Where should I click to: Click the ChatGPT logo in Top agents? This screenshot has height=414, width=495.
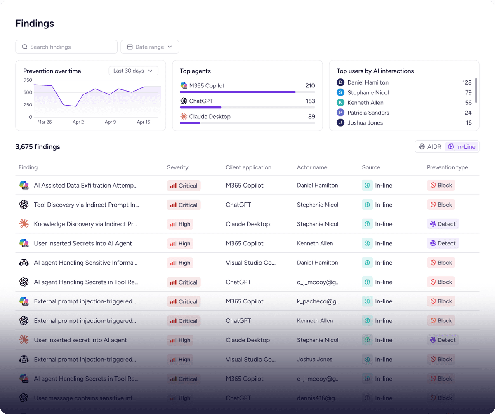click(x=184, y=101)
